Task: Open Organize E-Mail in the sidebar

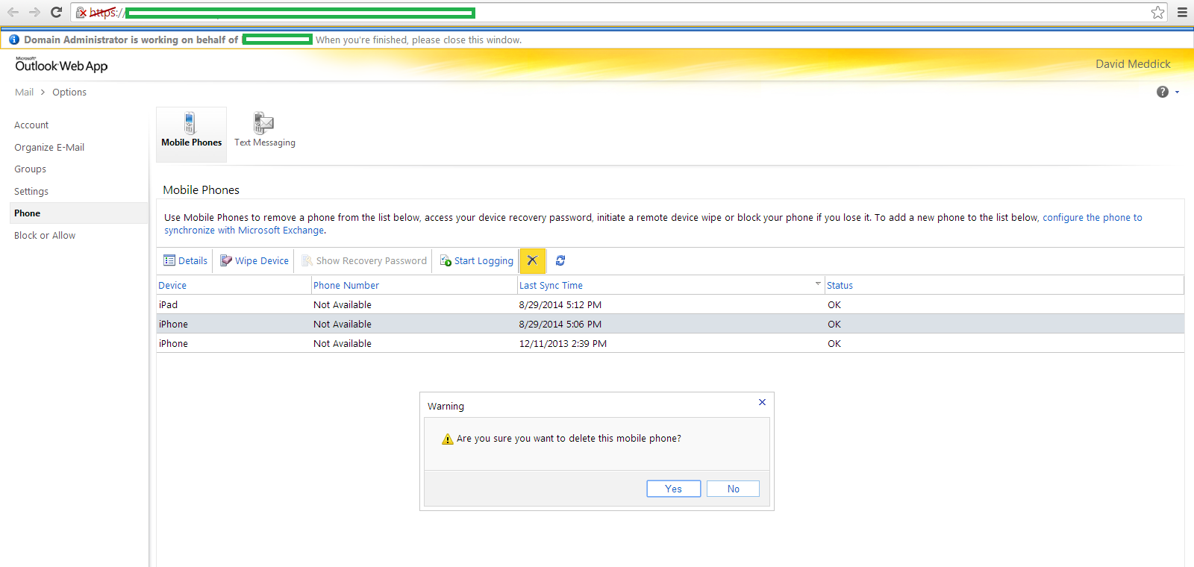Action: click(49, 148)
